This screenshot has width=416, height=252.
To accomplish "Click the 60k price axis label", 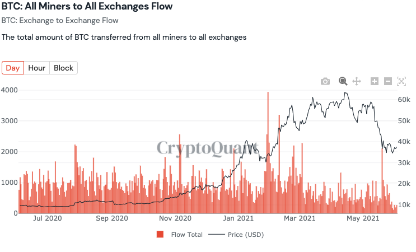I will (x=405, y=99).
